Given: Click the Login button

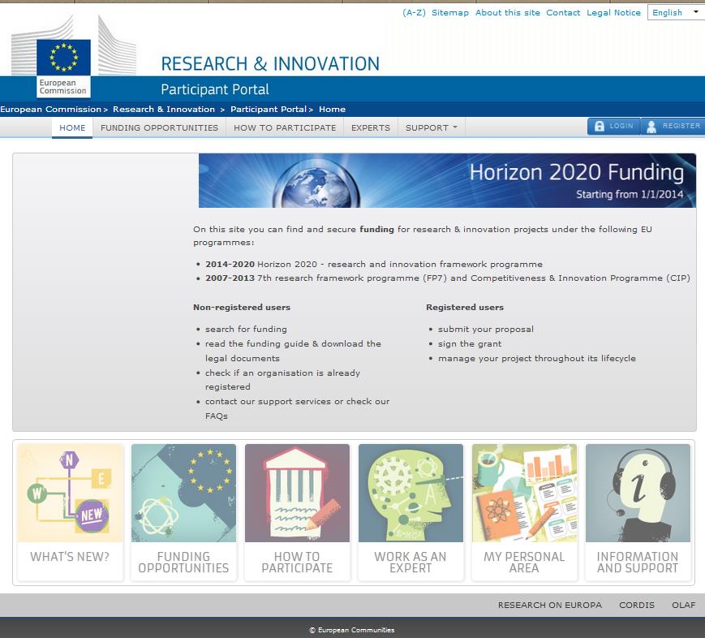Looking at the screenshot, I should pyautogui.click(x=613, y=127).
